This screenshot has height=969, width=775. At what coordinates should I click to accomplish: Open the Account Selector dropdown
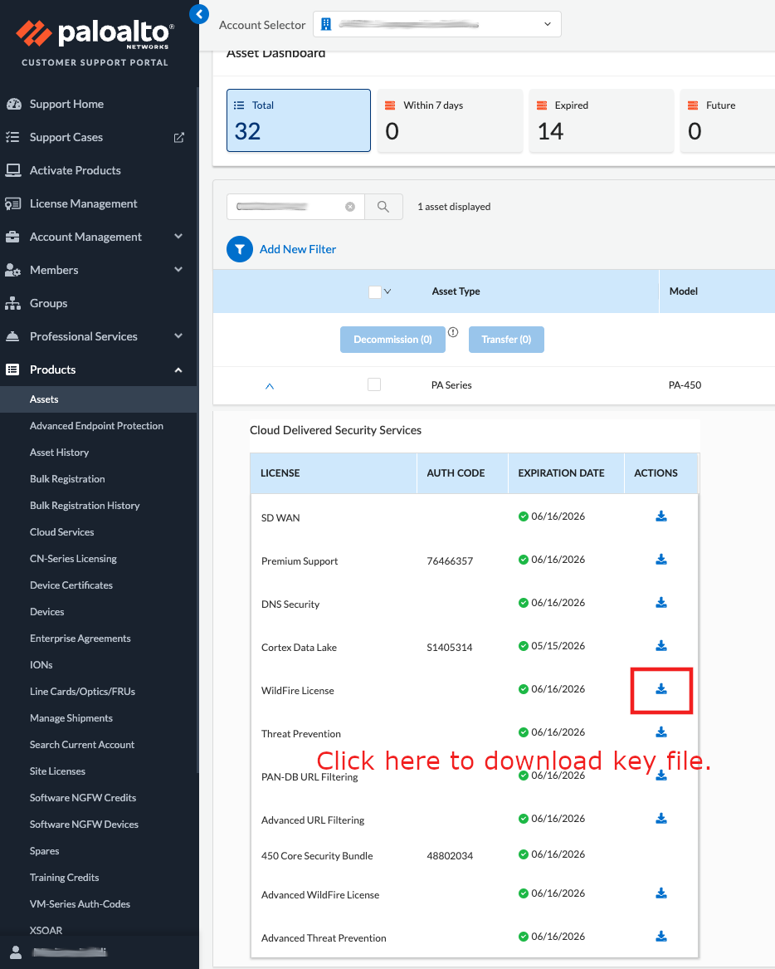(436, 24)
